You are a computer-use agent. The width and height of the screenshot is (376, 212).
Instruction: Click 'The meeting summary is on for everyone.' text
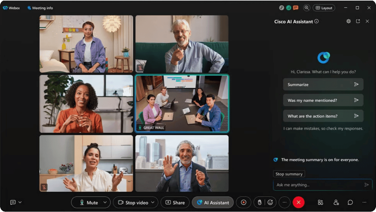pos(320,160)
